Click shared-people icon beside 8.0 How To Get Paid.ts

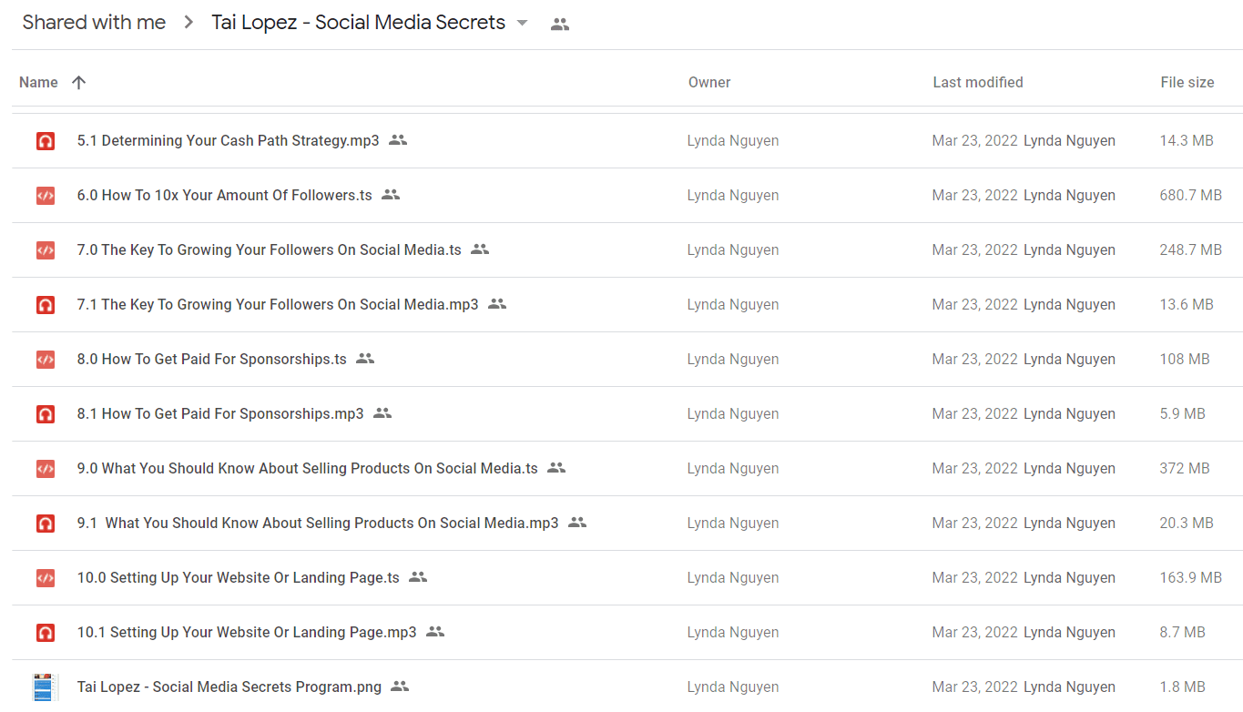pyautogui.click(x=365, y=359)
